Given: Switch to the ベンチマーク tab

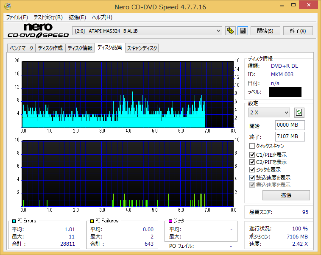Looking at the screenshot, I should click(21, 48).
